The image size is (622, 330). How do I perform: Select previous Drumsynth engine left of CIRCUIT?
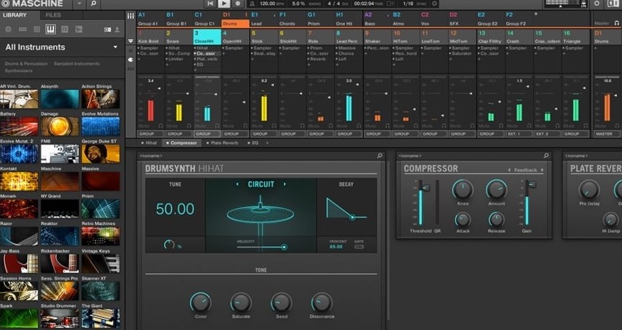(x=238, y=184)
